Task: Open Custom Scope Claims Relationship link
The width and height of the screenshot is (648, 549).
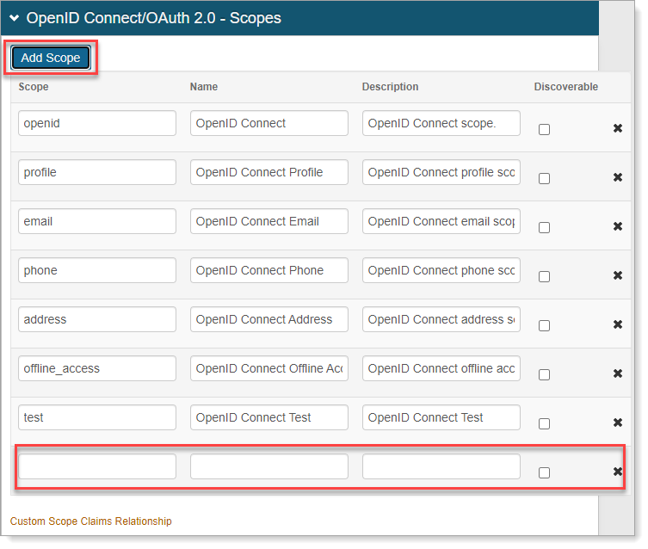Action: point(90,521)
